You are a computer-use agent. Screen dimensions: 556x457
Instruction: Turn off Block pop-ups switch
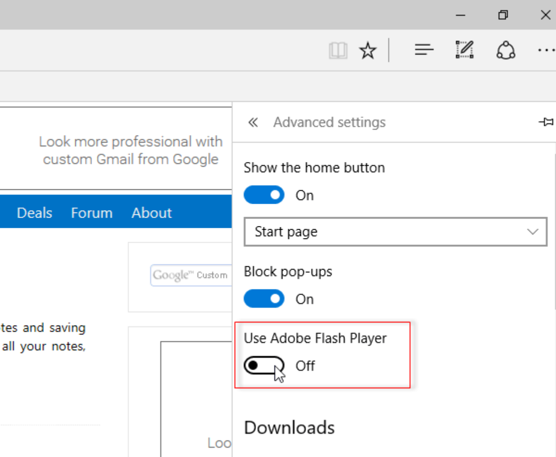tap(264, 299)
